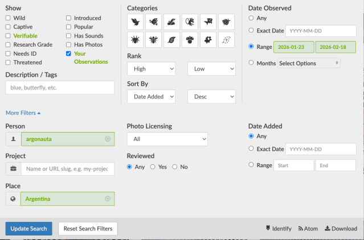Pick the Arachnids spider icon
The image size is (364, 240).
tap(135, 40)
